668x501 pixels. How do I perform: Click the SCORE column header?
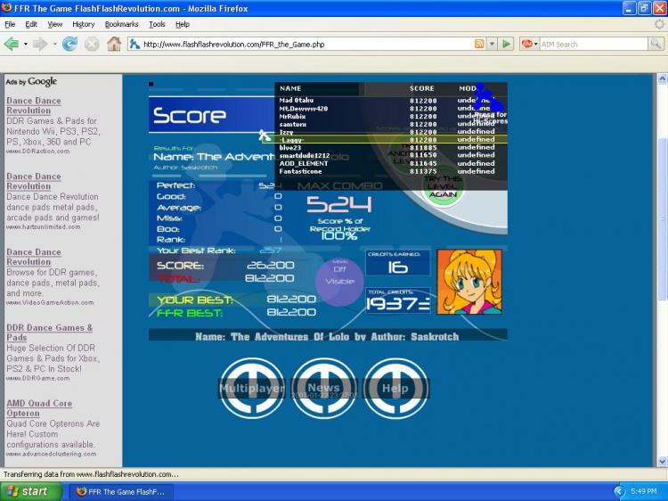pos(422,88)
